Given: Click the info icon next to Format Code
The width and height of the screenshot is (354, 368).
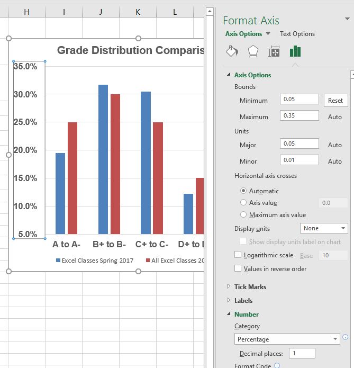Looking at the screenshot, I should (x=277, y=365).
